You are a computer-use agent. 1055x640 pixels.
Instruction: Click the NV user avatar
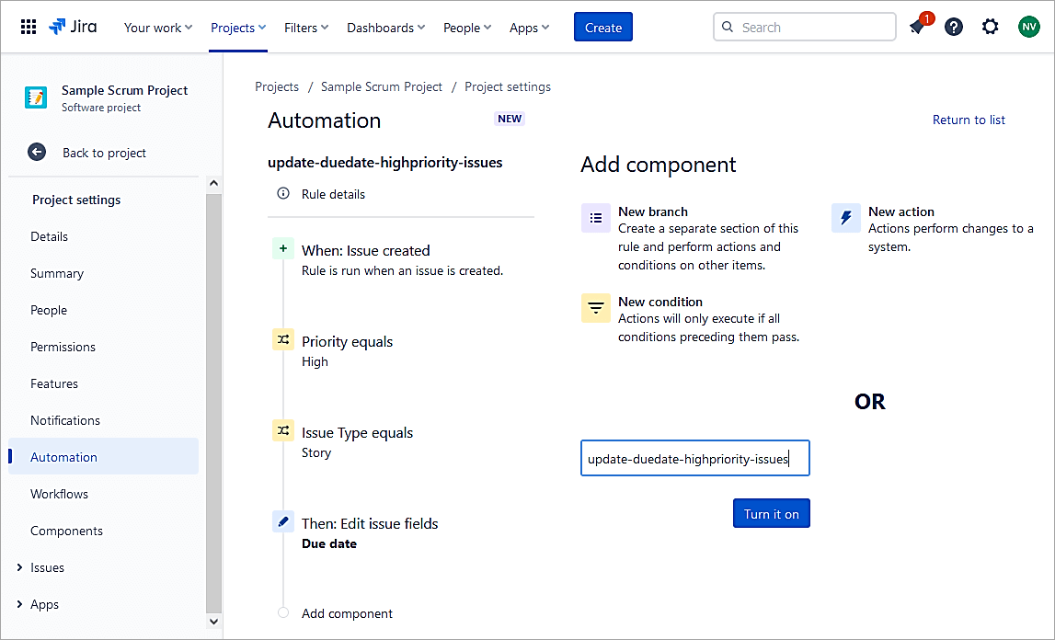tap(1028, 27)
